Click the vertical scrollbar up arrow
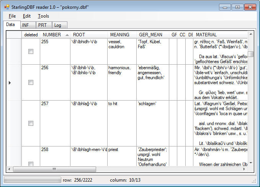260x187 pixels. pyautogui.click(x=251, y=34)
